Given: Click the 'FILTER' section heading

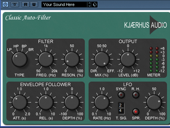Looking at the screenshot, I should (46, 41).
